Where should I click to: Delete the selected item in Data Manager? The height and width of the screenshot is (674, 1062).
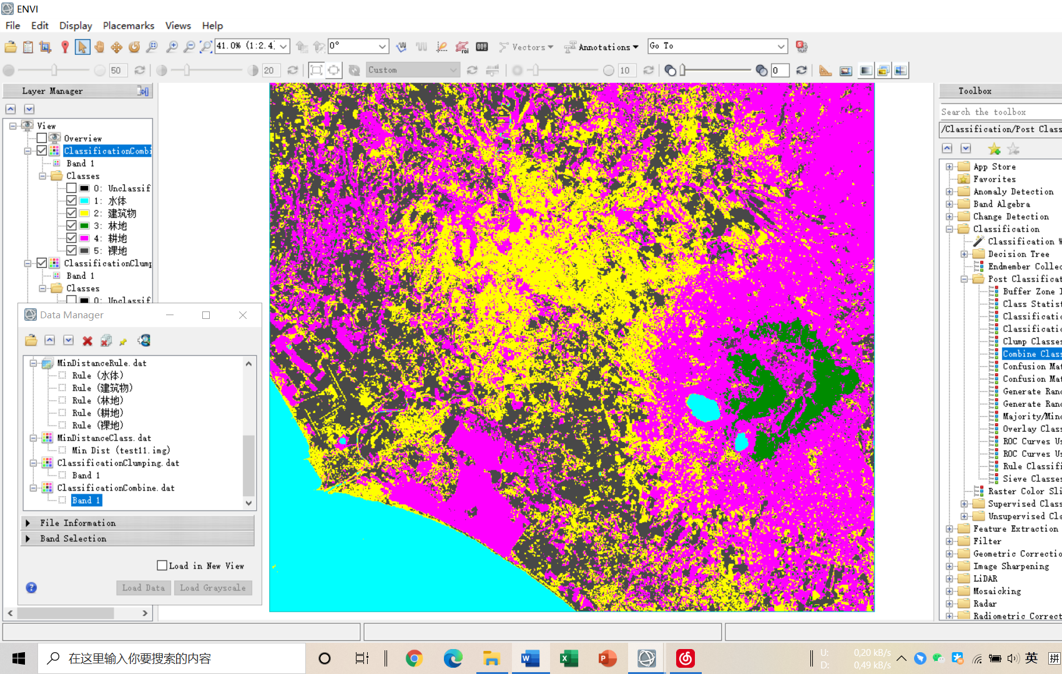tap(87, 340)
